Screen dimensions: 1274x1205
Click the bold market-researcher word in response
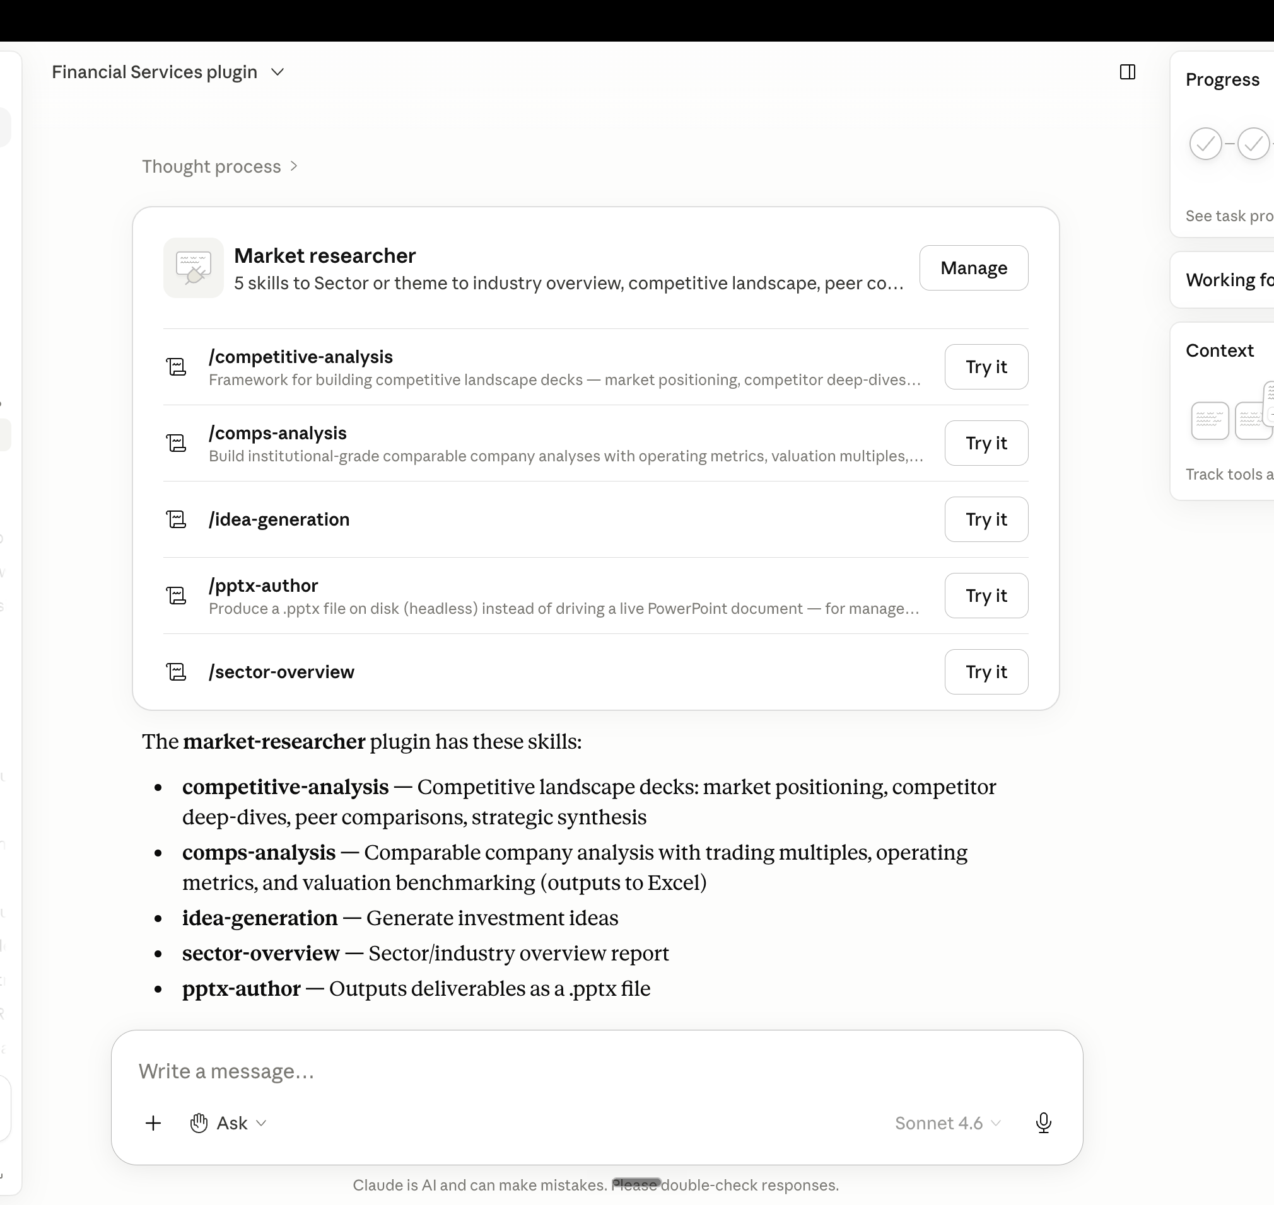pyautogui.click(x=274, y=741)
